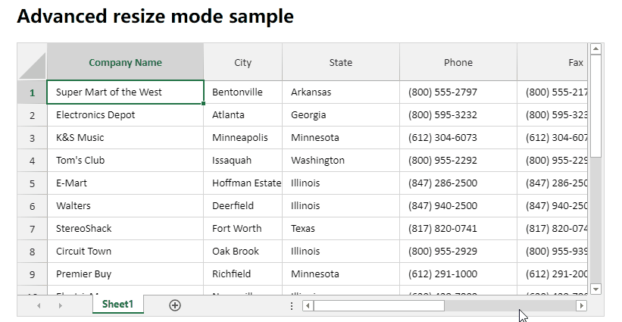Select the Company Name column header
622x322 pixels.
125,63
